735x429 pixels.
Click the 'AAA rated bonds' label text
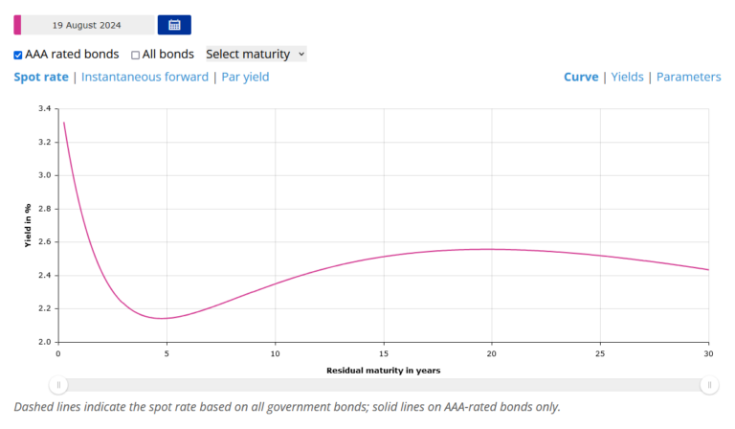(73, 55)
